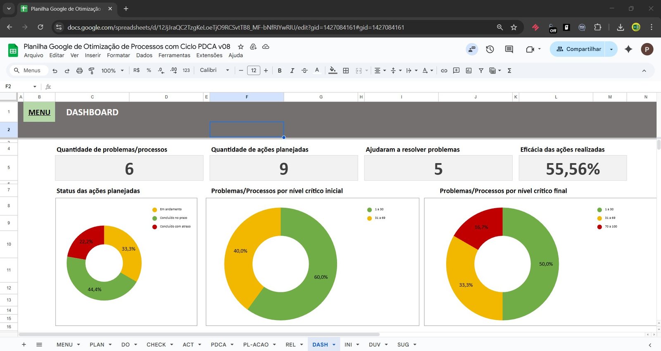Click the insert chart icon
The height and width of the screenshot is (351, 661).
click(x=468, y=71)
